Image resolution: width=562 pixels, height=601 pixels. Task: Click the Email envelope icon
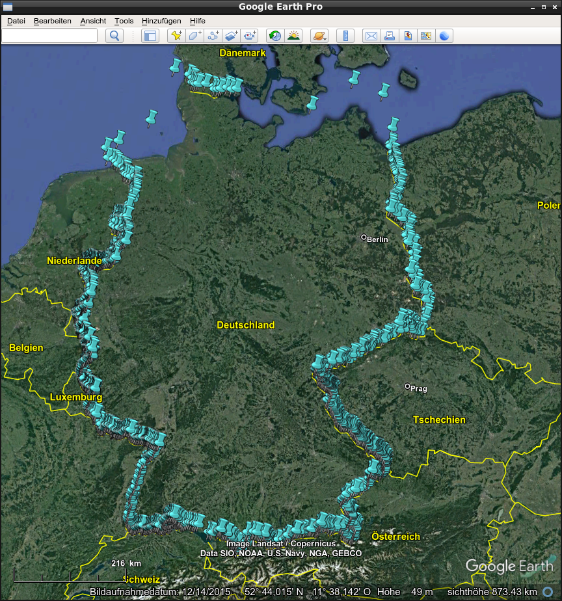click(371, 36)
